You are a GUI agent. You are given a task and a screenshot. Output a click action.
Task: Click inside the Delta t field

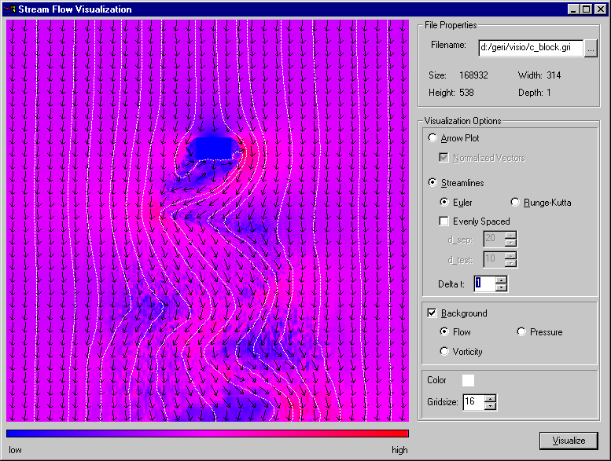(484, 284)
